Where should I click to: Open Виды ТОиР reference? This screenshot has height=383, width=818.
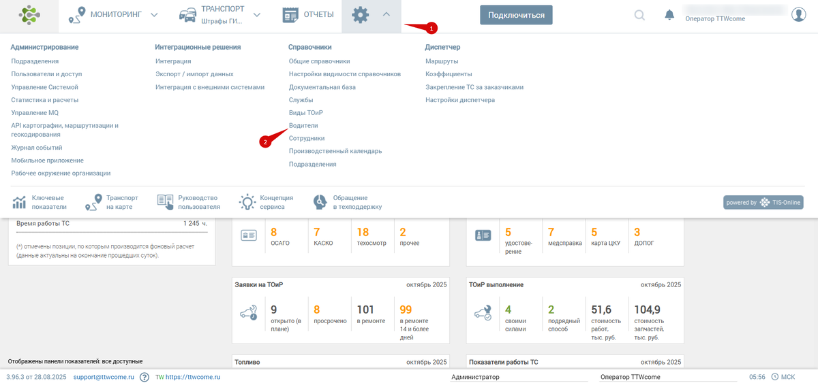pos(306,113)
